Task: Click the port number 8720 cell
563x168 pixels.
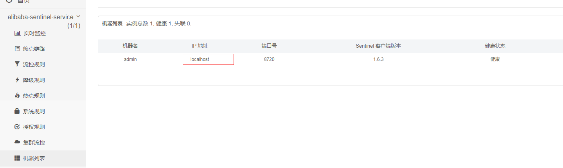Action: click(x=269, y=59)
